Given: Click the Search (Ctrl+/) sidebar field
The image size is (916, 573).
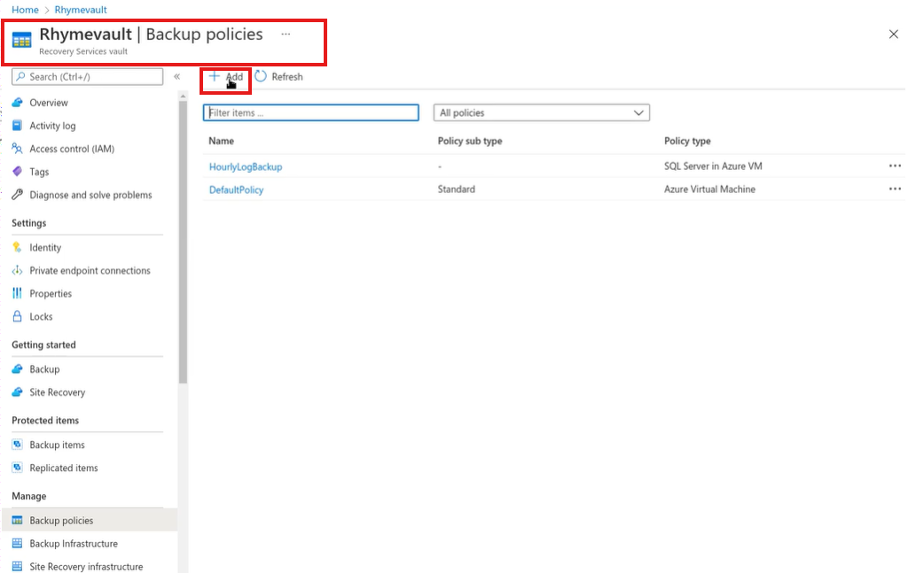Looking at the screenshot, I should click(87, 76).
